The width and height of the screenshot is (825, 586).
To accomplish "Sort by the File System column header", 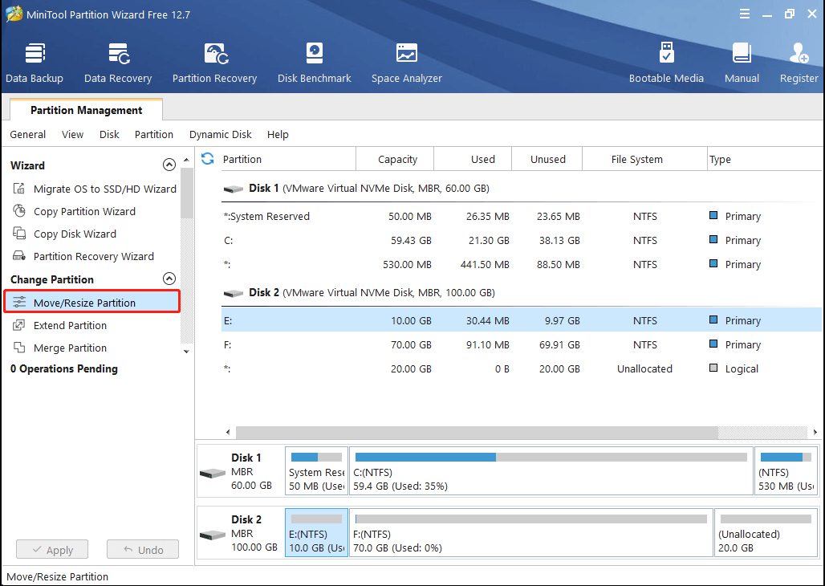I will [645, 159].
